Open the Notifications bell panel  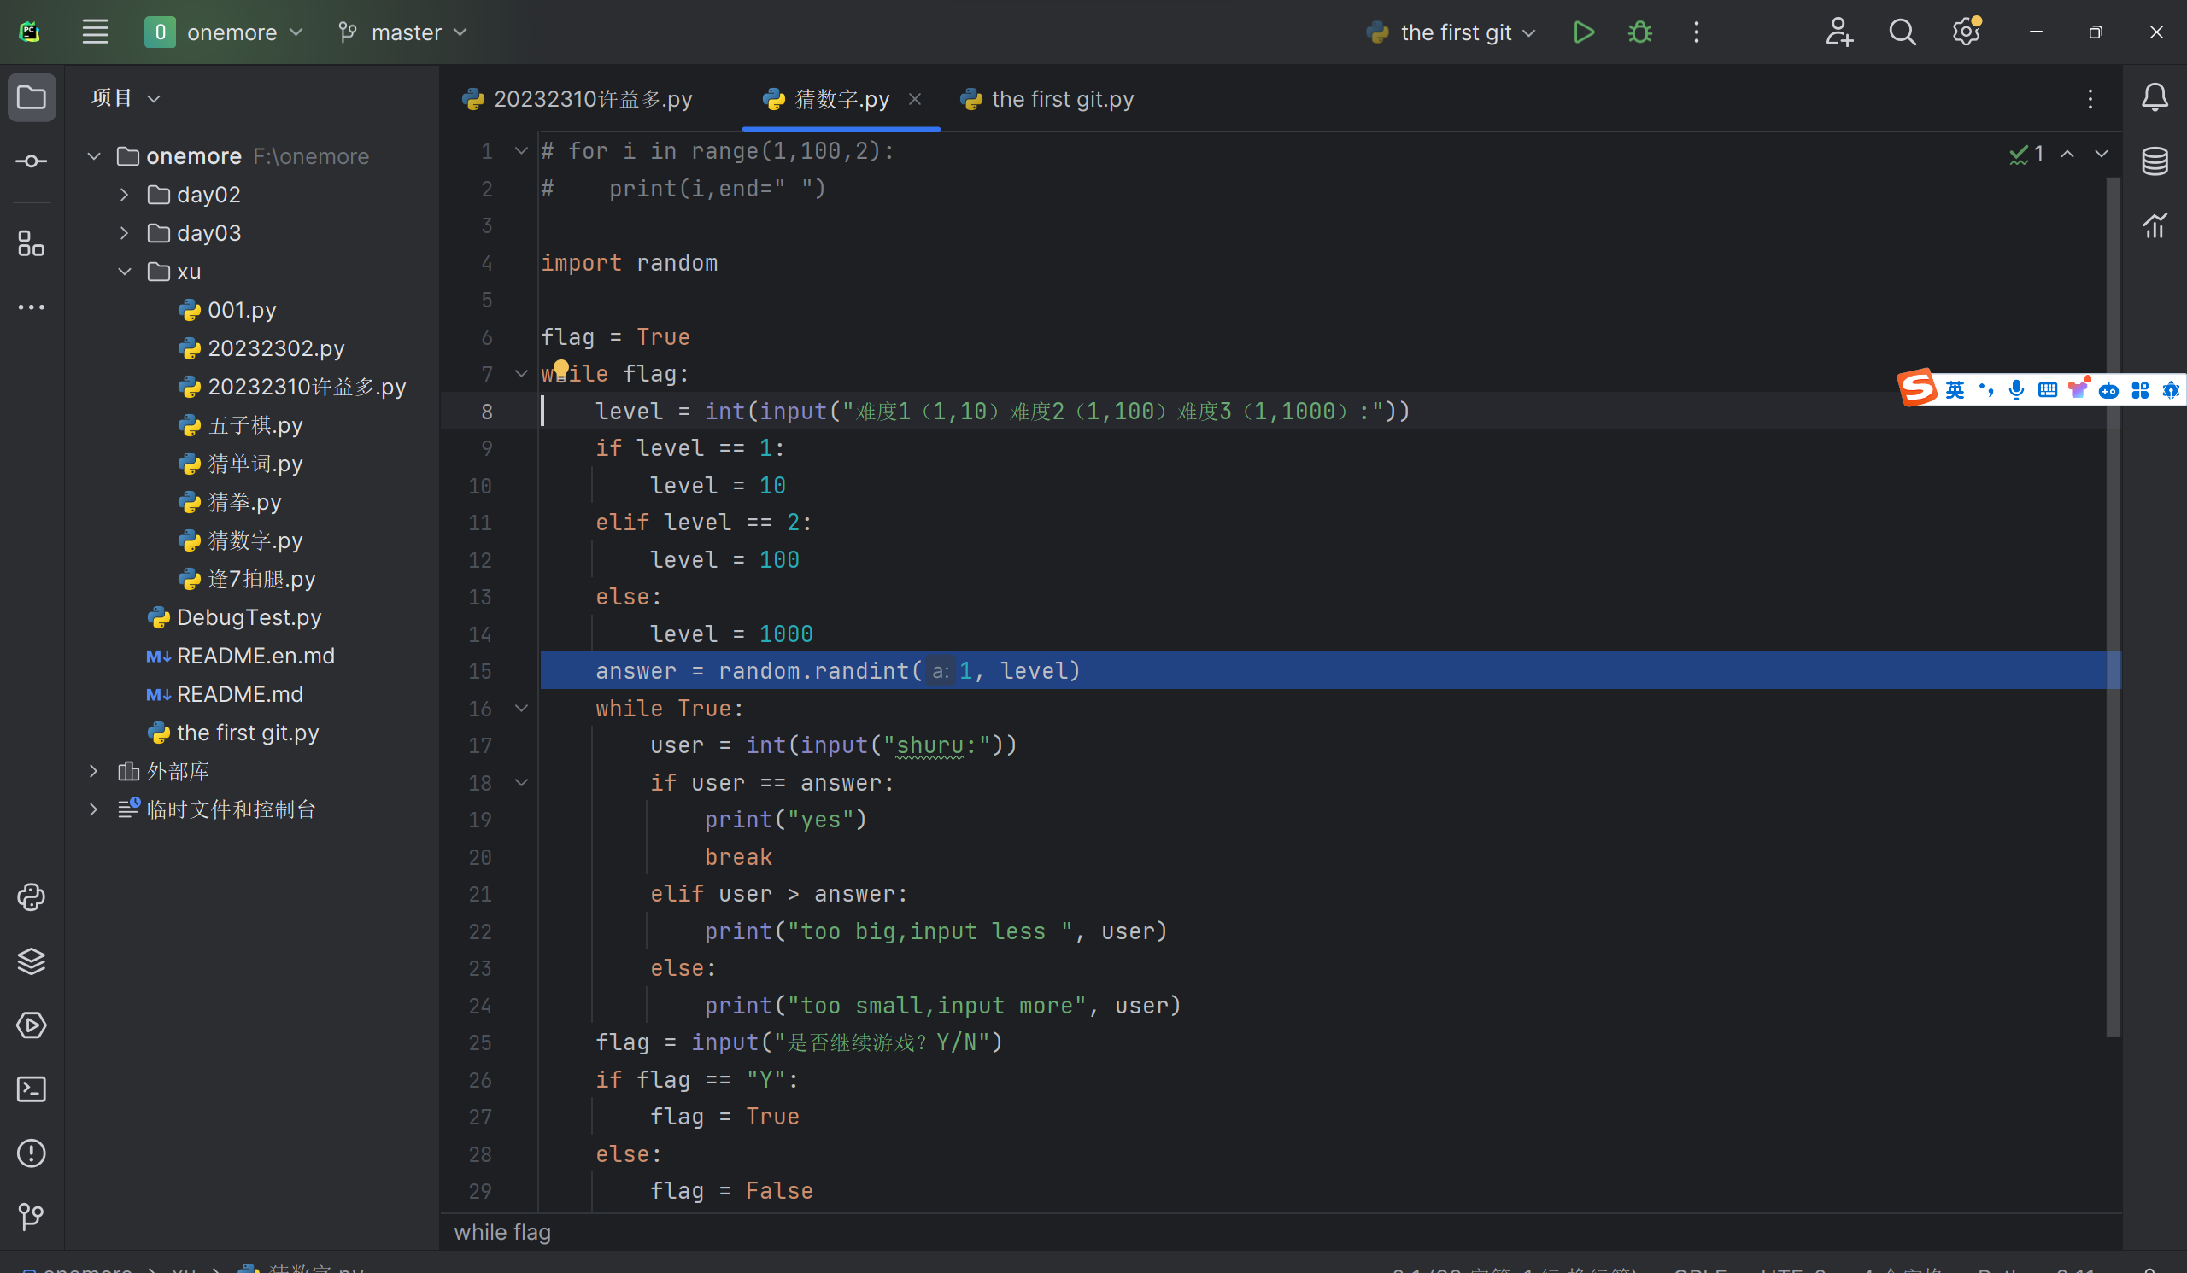(x=2155, y=97)
